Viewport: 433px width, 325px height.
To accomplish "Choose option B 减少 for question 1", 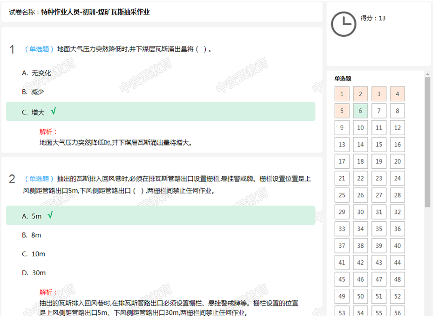I will (33, 92).
